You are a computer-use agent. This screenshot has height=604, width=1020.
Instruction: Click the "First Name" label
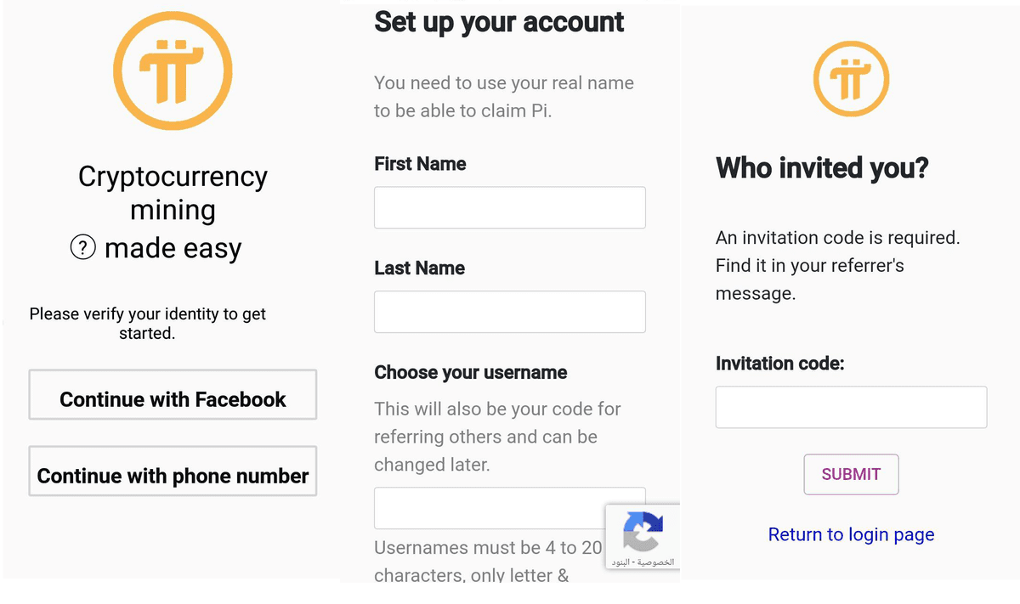click(420, 164)
